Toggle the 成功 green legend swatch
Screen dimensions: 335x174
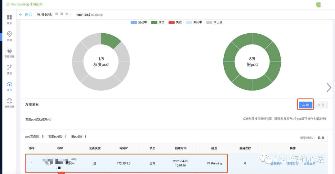pyautogui.click(x=154, y=22)
